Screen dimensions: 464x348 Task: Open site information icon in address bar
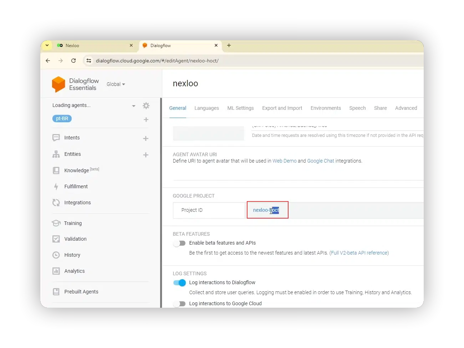pos(89,61)
